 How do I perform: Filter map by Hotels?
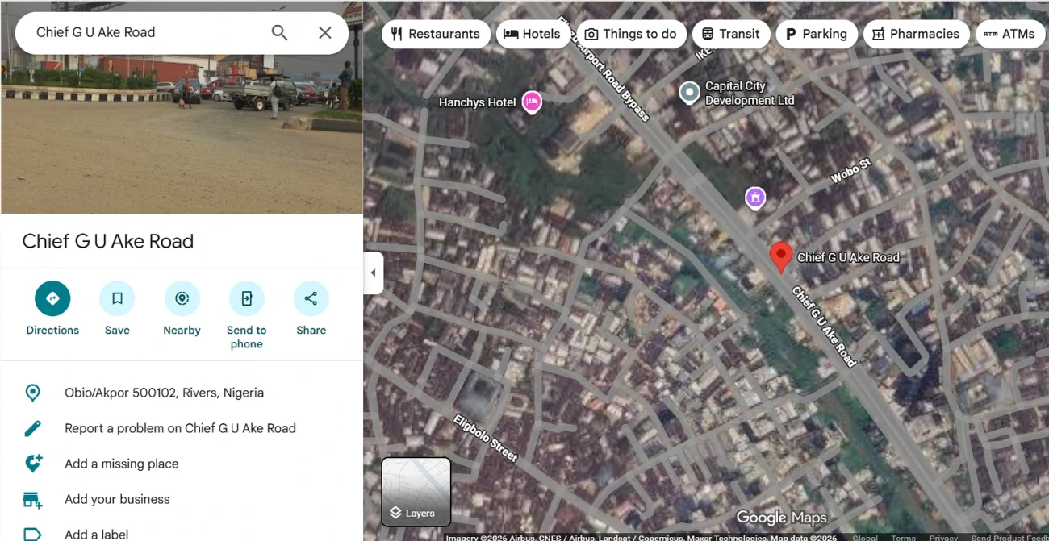533,34
